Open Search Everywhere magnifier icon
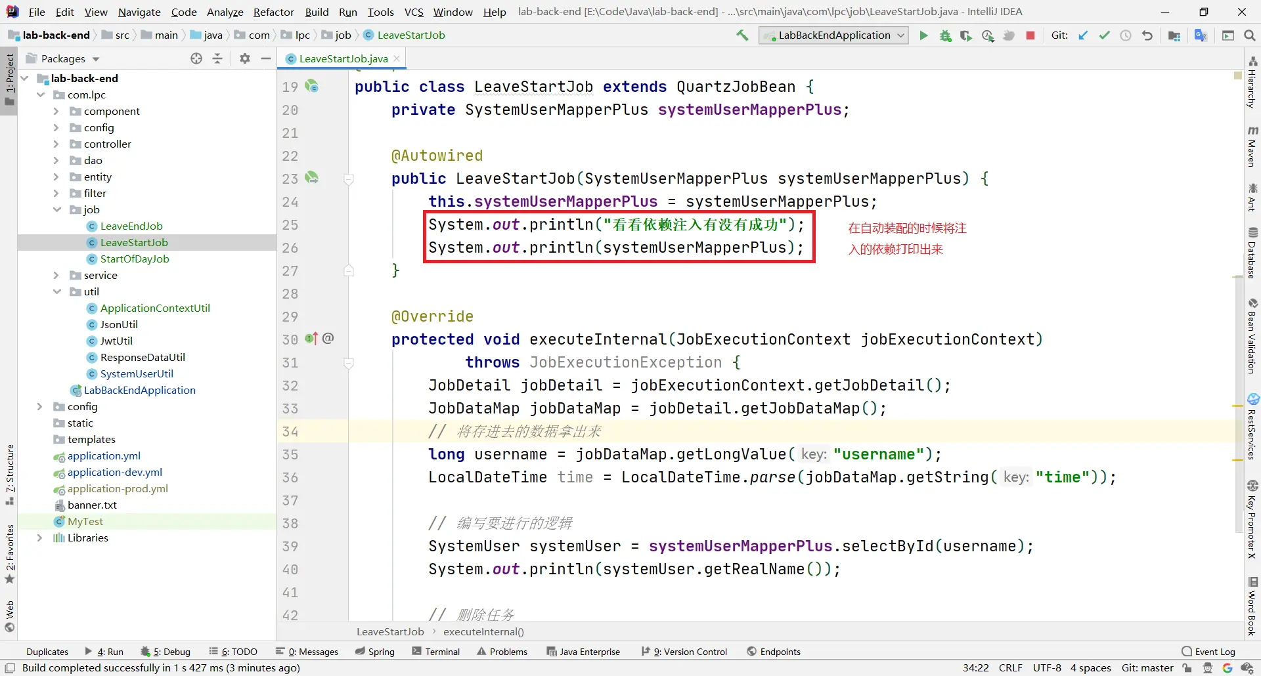Screen dimensions: 1261x676 coord(1249,35)
